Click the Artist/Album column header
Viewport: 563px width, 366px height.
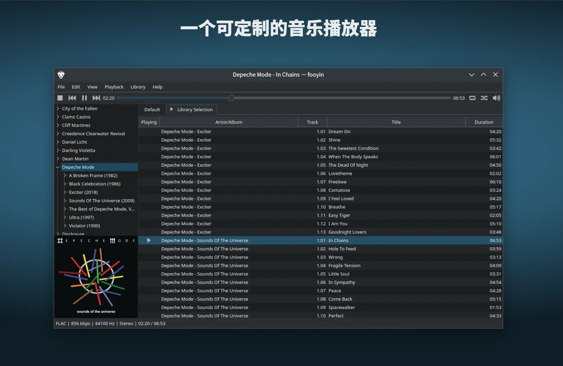(228, 122)
